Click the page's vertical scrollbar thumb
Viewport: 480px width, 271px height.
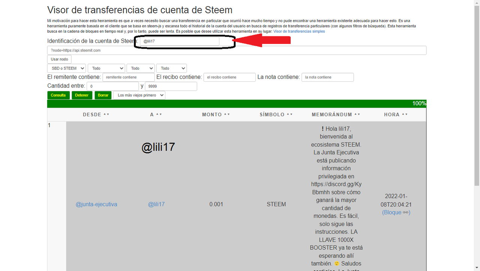click(x=477, y=96)
